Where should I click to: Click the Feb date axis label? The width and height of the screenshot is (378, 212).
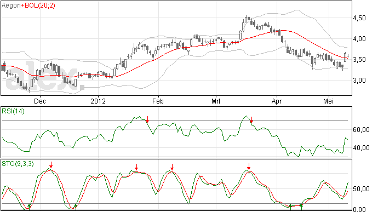click(x=158, y=101)
